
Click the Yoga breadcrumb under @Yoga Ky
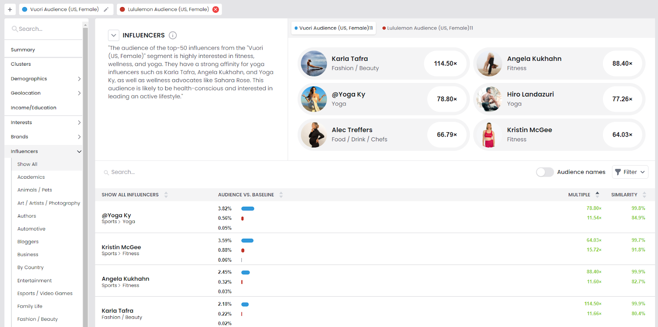[129, 222]
